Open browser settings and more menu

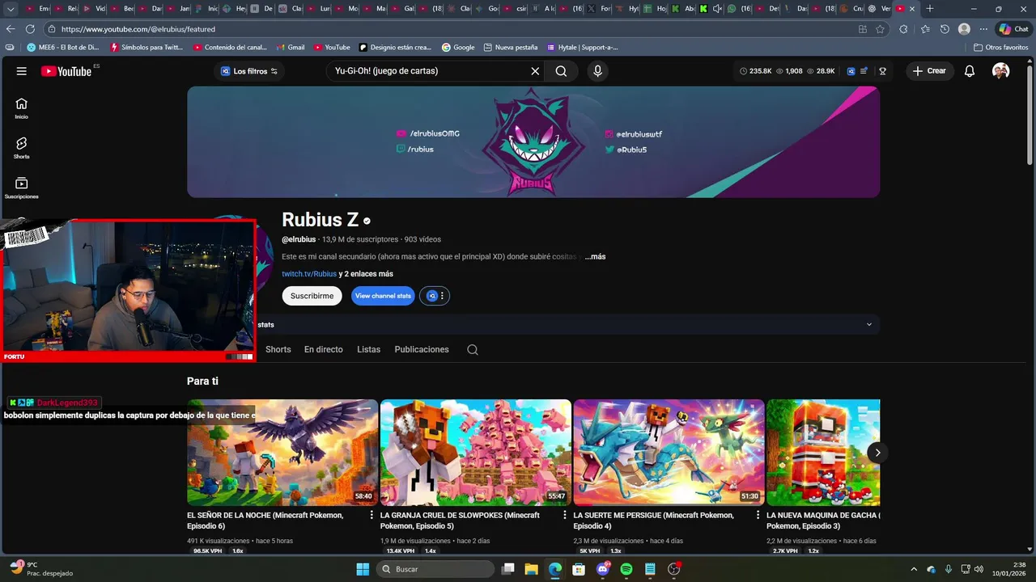(983, 29)
